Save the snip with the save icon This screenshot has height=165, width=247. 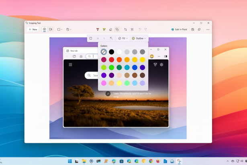pos(193,29)
